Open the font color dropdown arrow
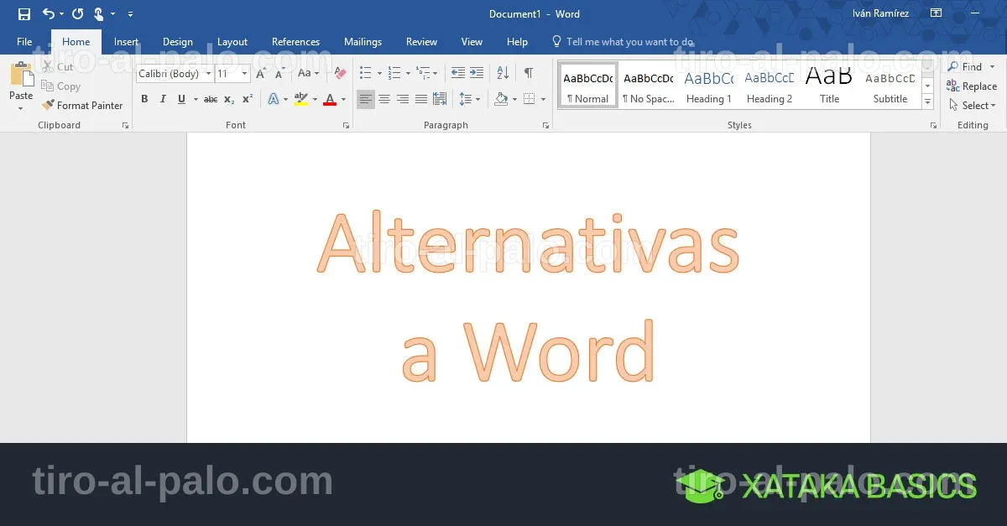This screenshot has height=526, width=1007. (343, 99)
